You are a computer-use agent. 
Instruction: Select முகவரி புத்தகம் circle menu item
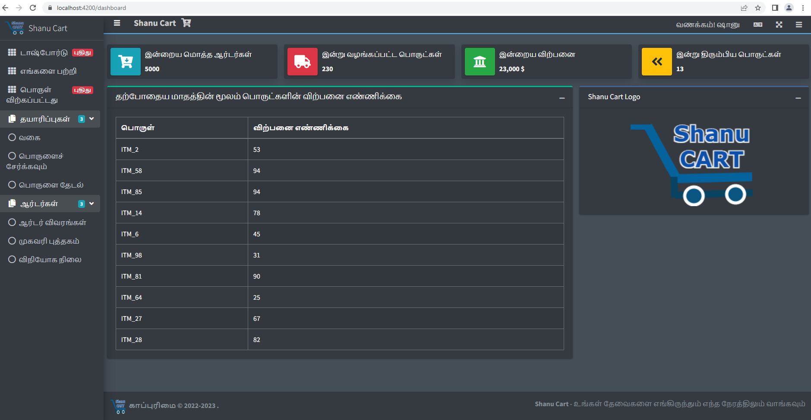(50, 241)
